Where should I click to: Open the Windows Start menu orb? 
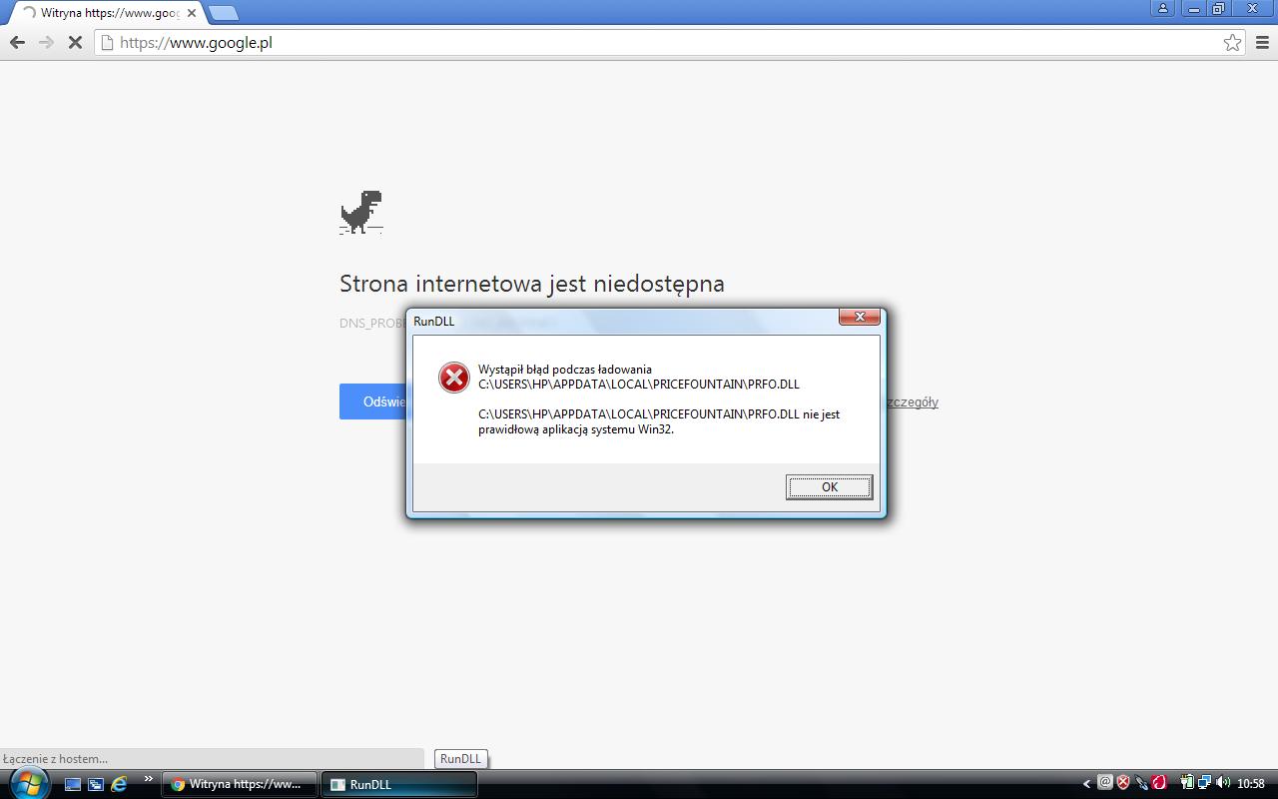click(27, 783)
